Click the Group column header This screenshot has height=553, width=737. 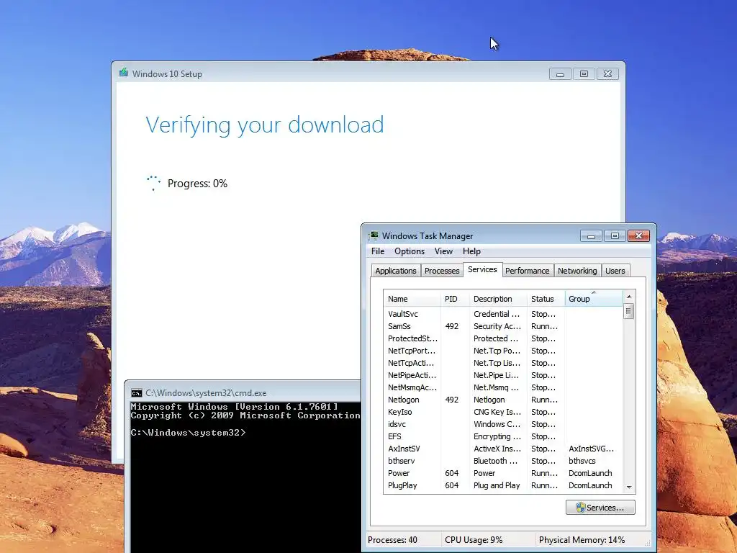(x=593, y=299)
